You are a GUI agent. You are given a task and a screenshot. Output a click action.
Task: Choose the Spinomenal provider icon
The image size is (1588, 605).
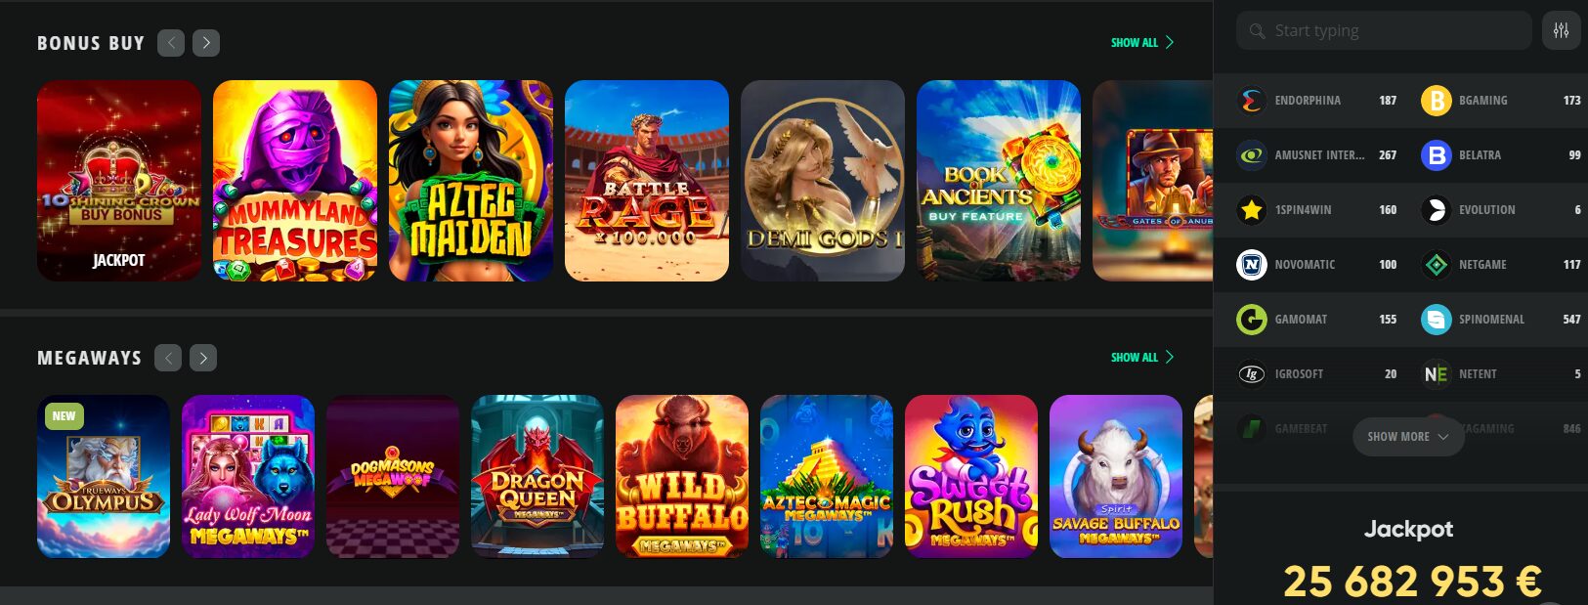[1436, 320]
